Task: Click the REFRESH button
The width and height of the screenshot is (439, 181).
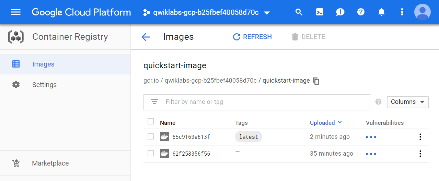Action: tap(252, 37)
